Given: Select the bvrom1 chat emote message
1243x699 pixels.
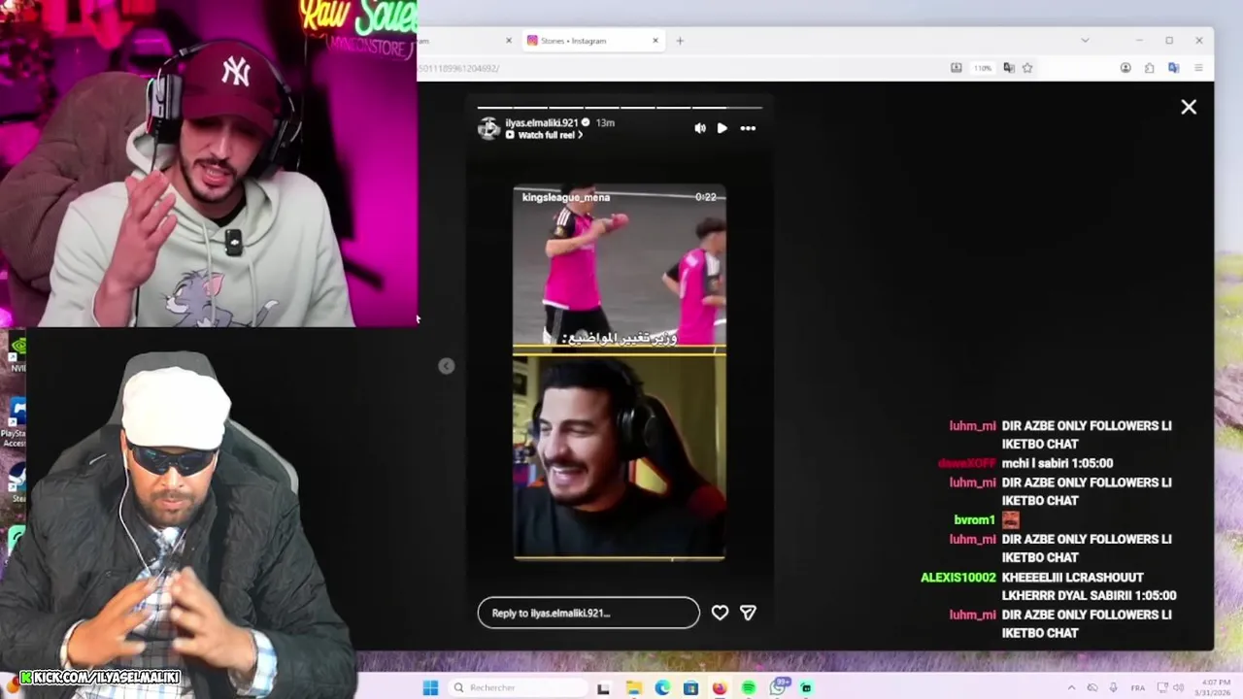Looking at the screenshot, I should tap(986, 519).
